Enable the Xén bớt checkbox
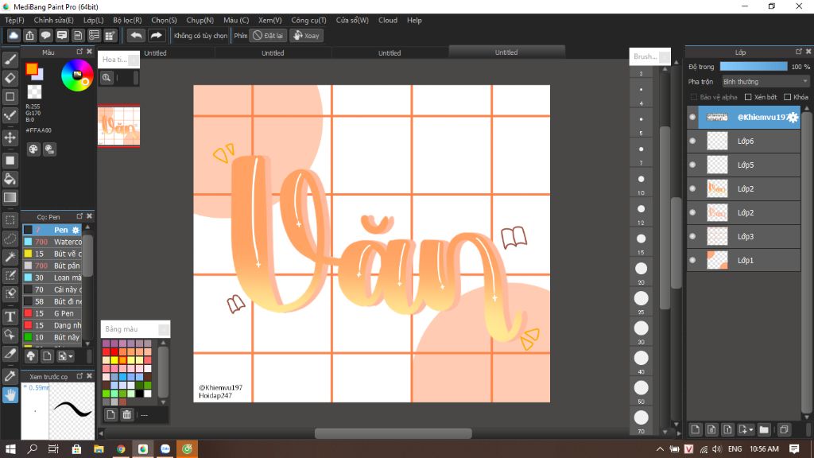 tap(748, 97)
